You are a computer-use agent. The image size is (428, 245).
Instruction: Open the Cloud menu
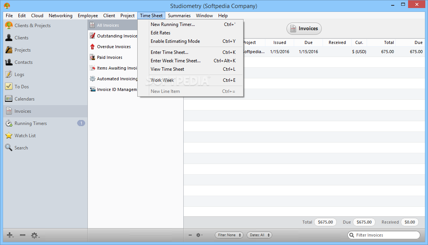[37, 16]
